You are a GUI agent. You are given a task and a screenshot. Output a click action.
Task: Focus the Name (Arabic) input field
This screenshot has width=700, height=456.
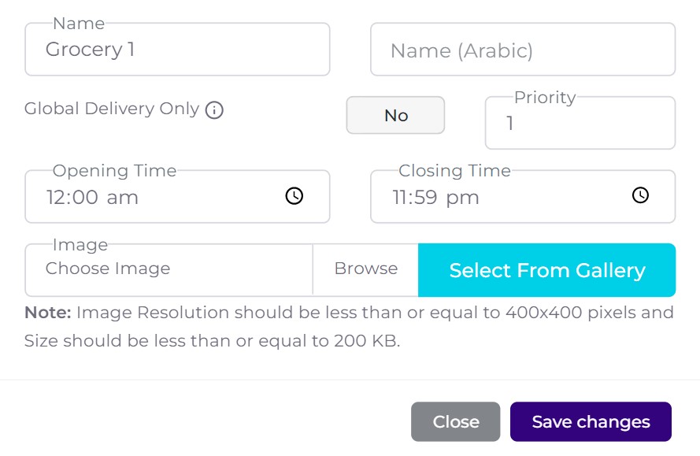click(523, 50)
